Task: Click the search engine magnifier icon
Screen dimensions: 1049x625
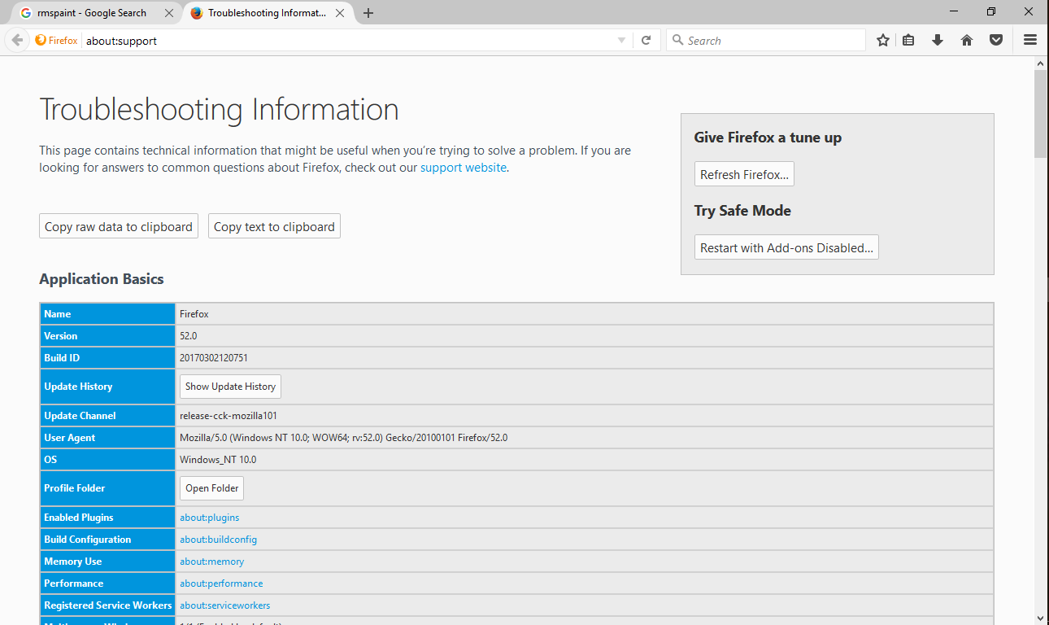Action: (677, 40)
